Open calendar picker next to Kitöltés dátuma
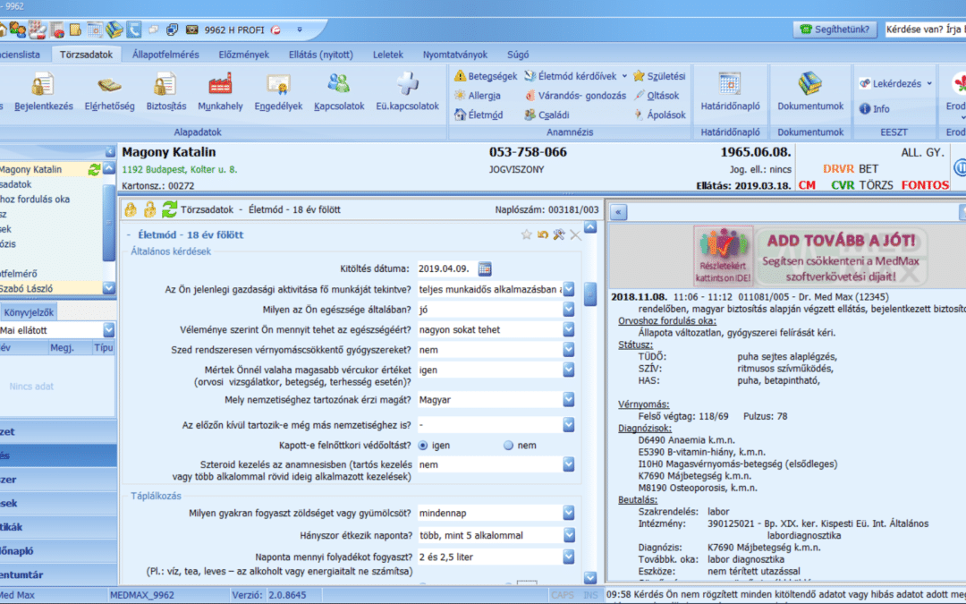 pyautogui.click(x=485, y=268)
